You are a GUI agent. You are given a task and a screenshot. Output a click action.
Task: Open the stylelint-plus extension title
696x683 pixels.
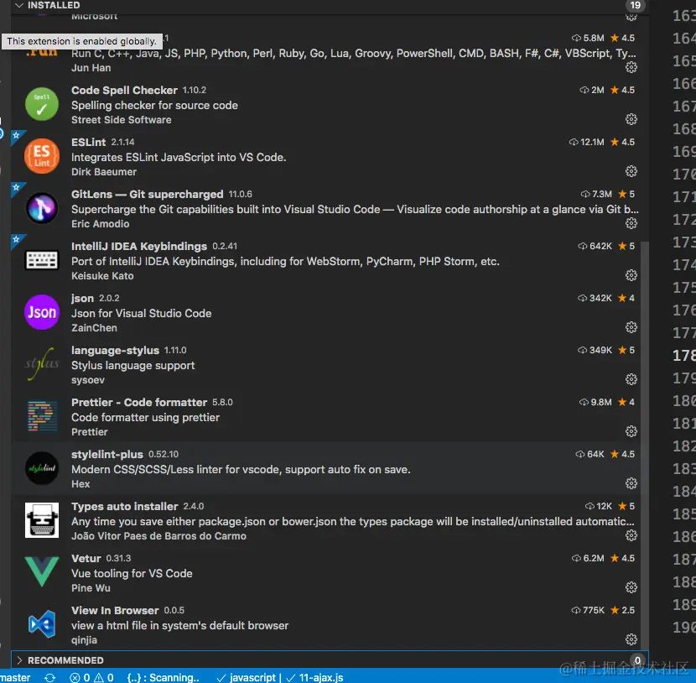(x=107, y=454)
